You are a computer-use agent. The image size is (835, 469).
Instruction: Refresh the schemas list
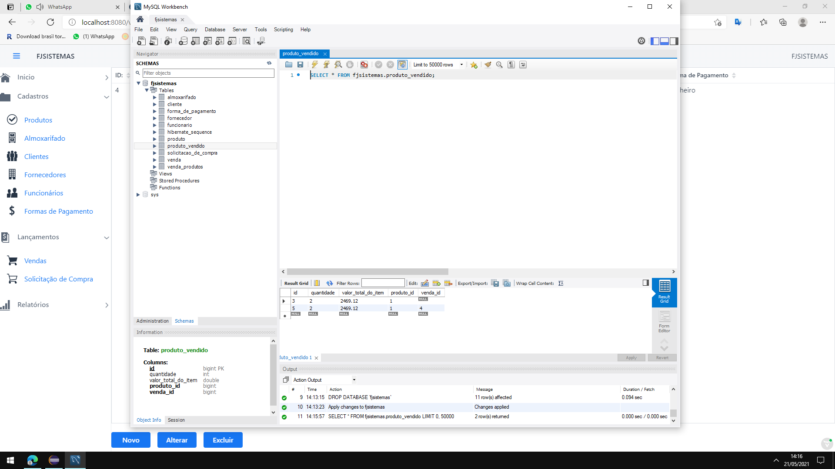269,63
